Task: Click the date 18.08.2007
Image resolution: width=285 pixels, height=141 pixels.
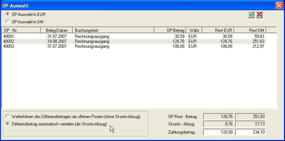Action: coord(57,41)
